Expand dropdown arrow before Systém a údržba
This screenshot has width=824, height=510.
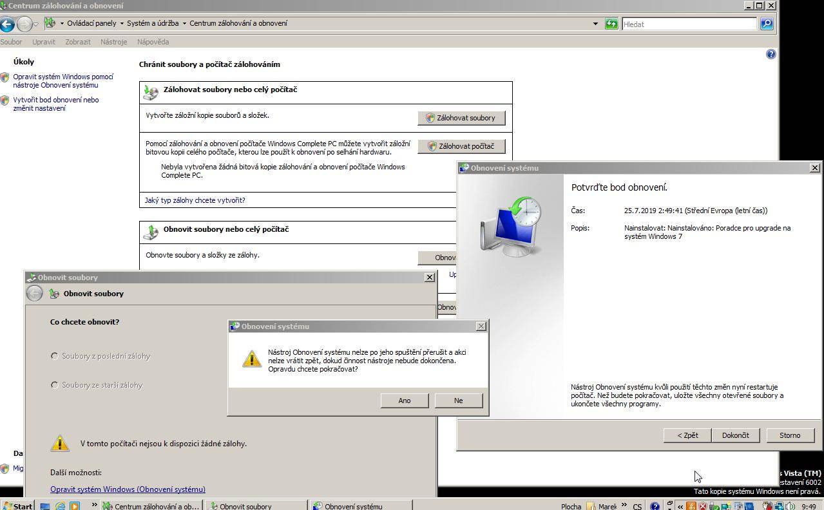point(122,24)
